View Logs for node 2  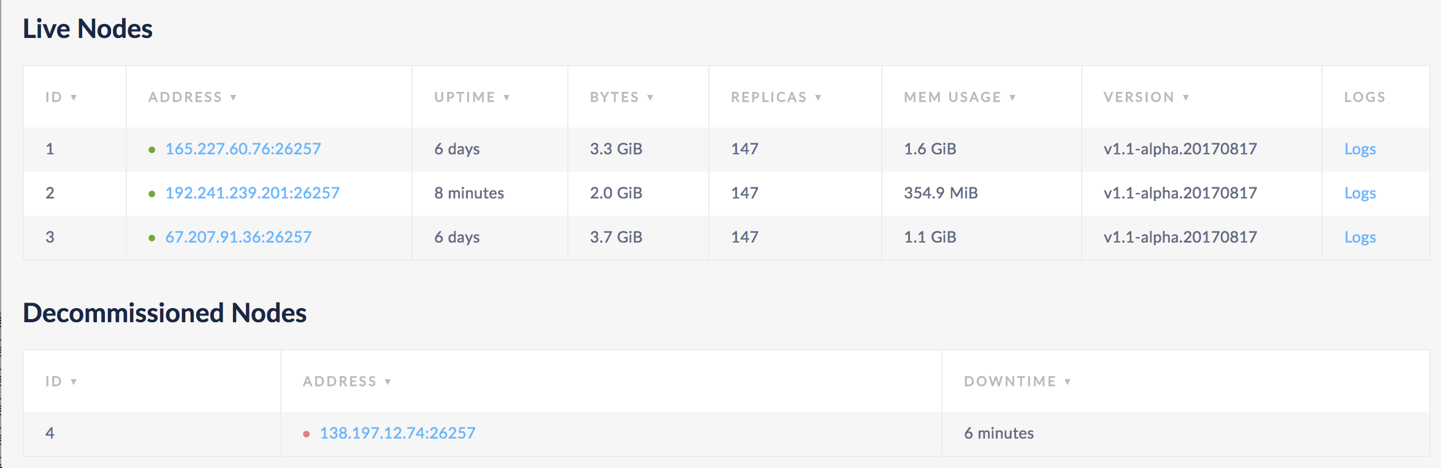point(1359,193)
